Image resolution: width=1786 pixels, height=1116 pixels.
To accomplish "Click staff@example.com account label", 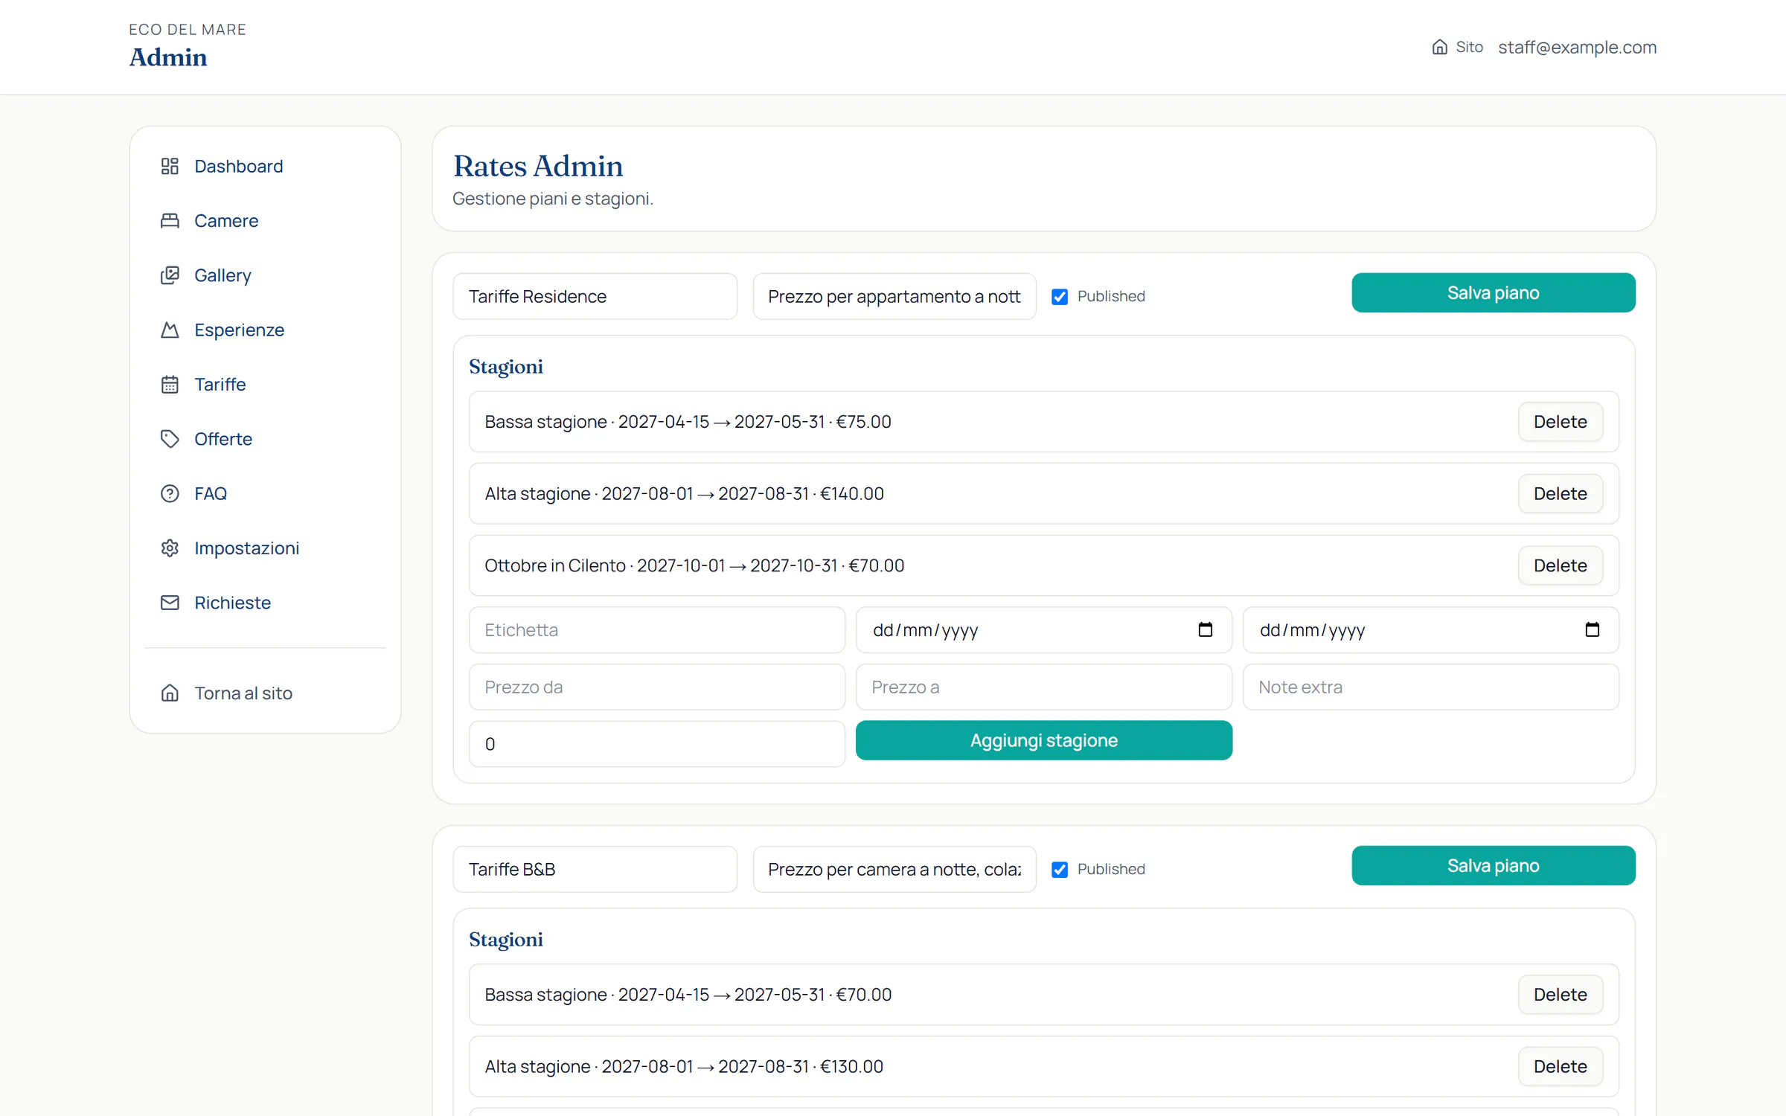I will [1577, 47].
